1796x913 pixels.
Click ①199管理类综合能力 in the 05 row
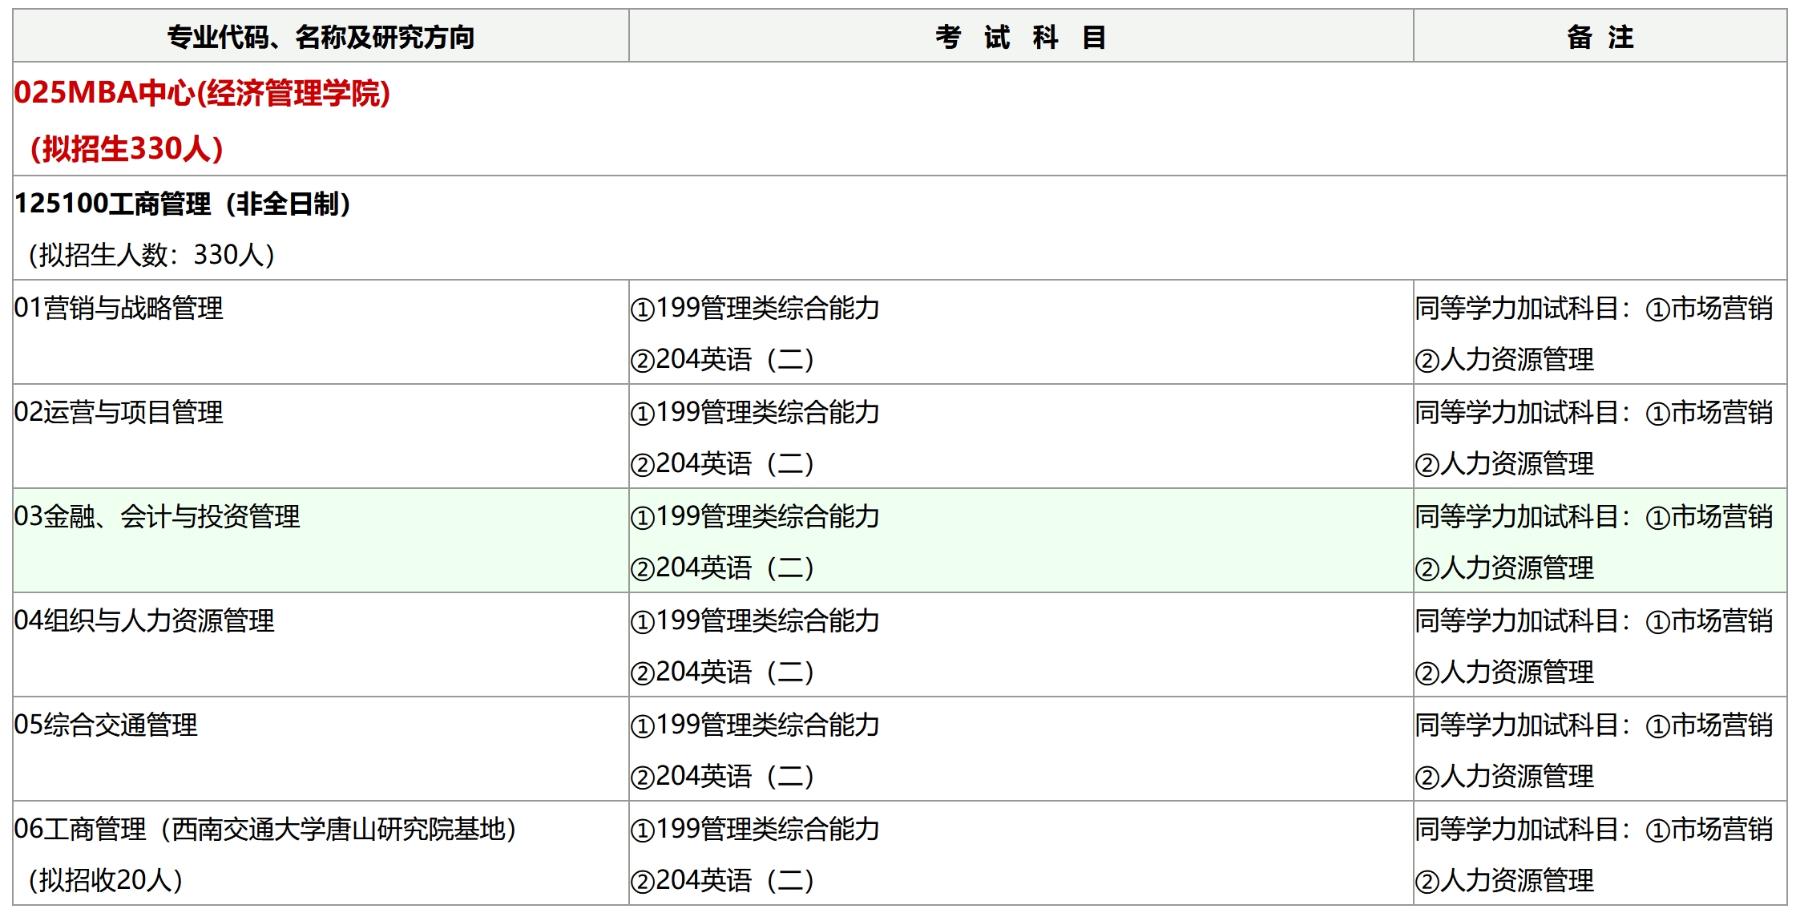(755, 725)
